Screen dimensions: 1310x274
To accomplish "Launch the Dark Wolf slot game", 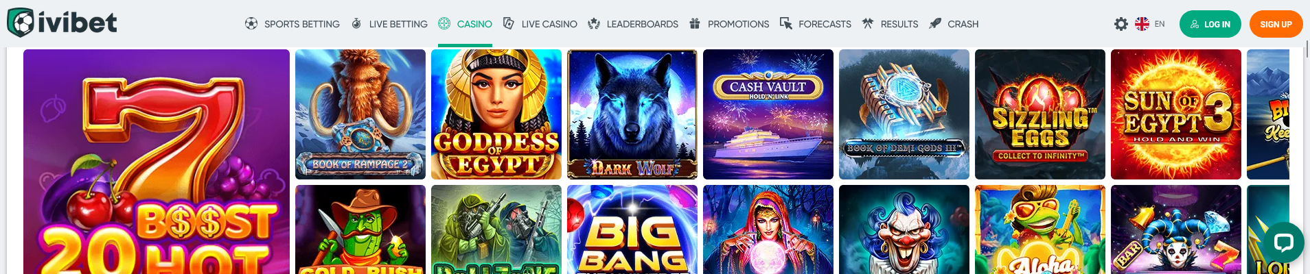I will pos(632,114).
